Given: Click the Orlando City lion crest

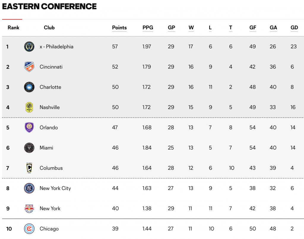Looking at the screenshot, I should [29, 127].
